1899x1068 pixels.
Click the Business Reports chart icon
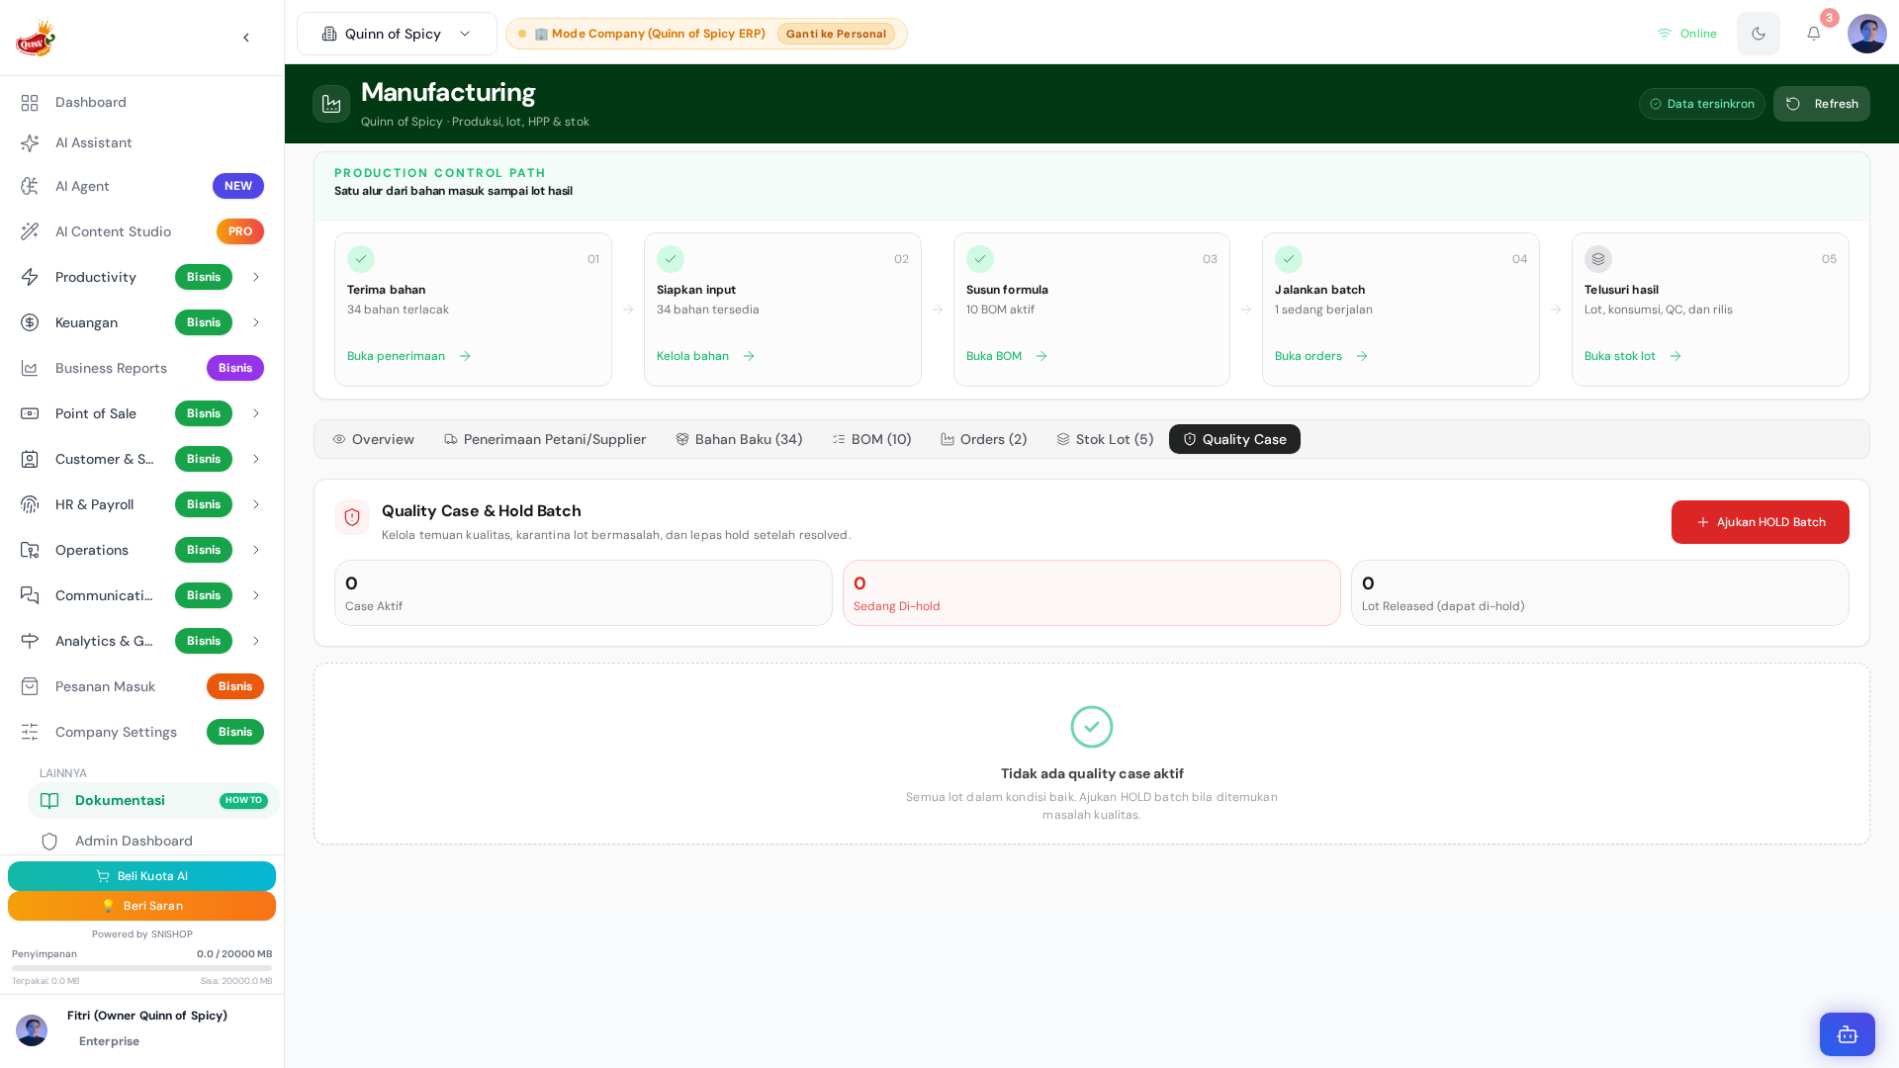coord(30,368)
